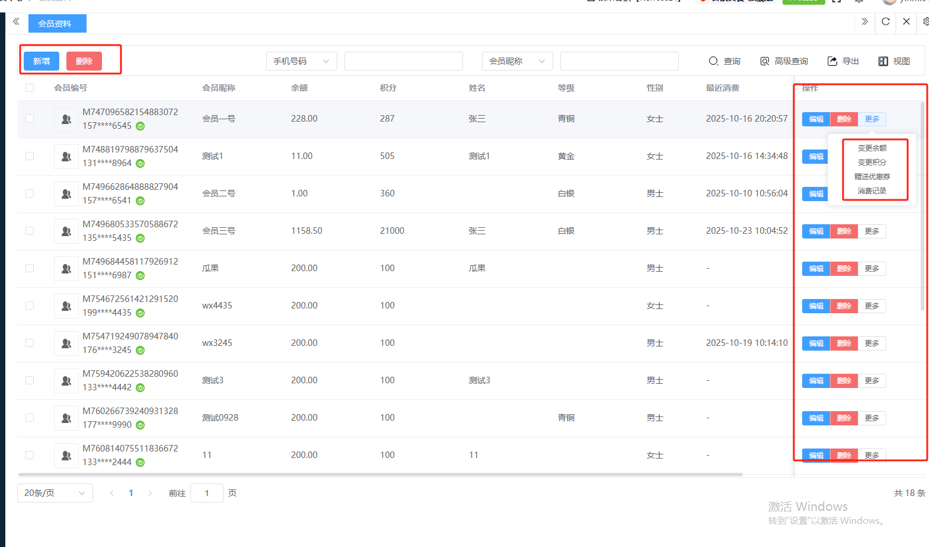
Task: Click the query magnifier icon
Action: (714, 61)
